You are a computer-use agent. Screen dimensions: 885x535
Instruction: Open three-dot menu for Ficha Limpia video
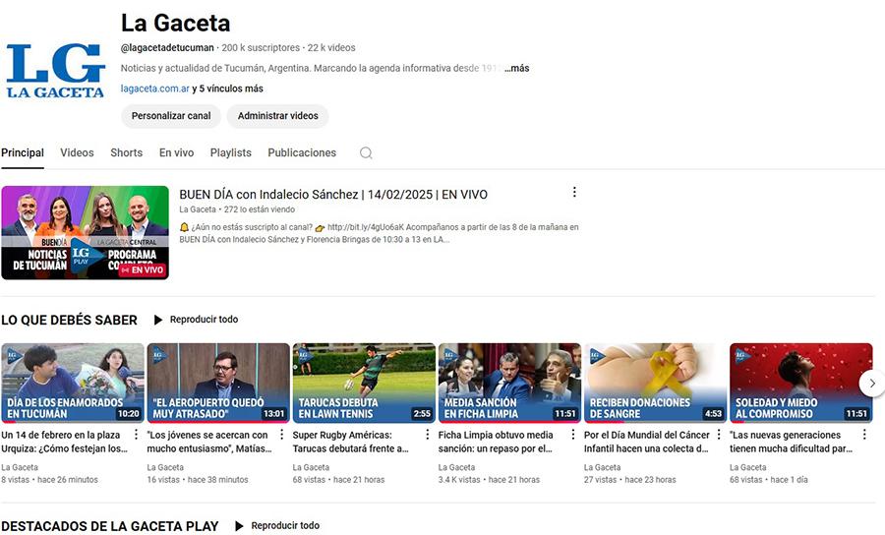pyautogui.click(x=573, y=435)
